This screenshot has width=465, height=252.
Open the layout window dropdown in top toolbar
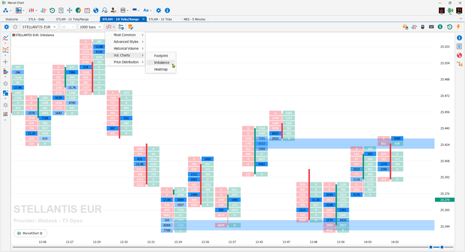[20, 10]
